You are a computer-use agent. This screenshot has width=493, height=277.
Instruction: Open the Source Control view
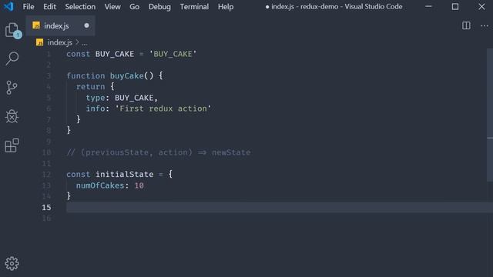click(x=12, y=87)
